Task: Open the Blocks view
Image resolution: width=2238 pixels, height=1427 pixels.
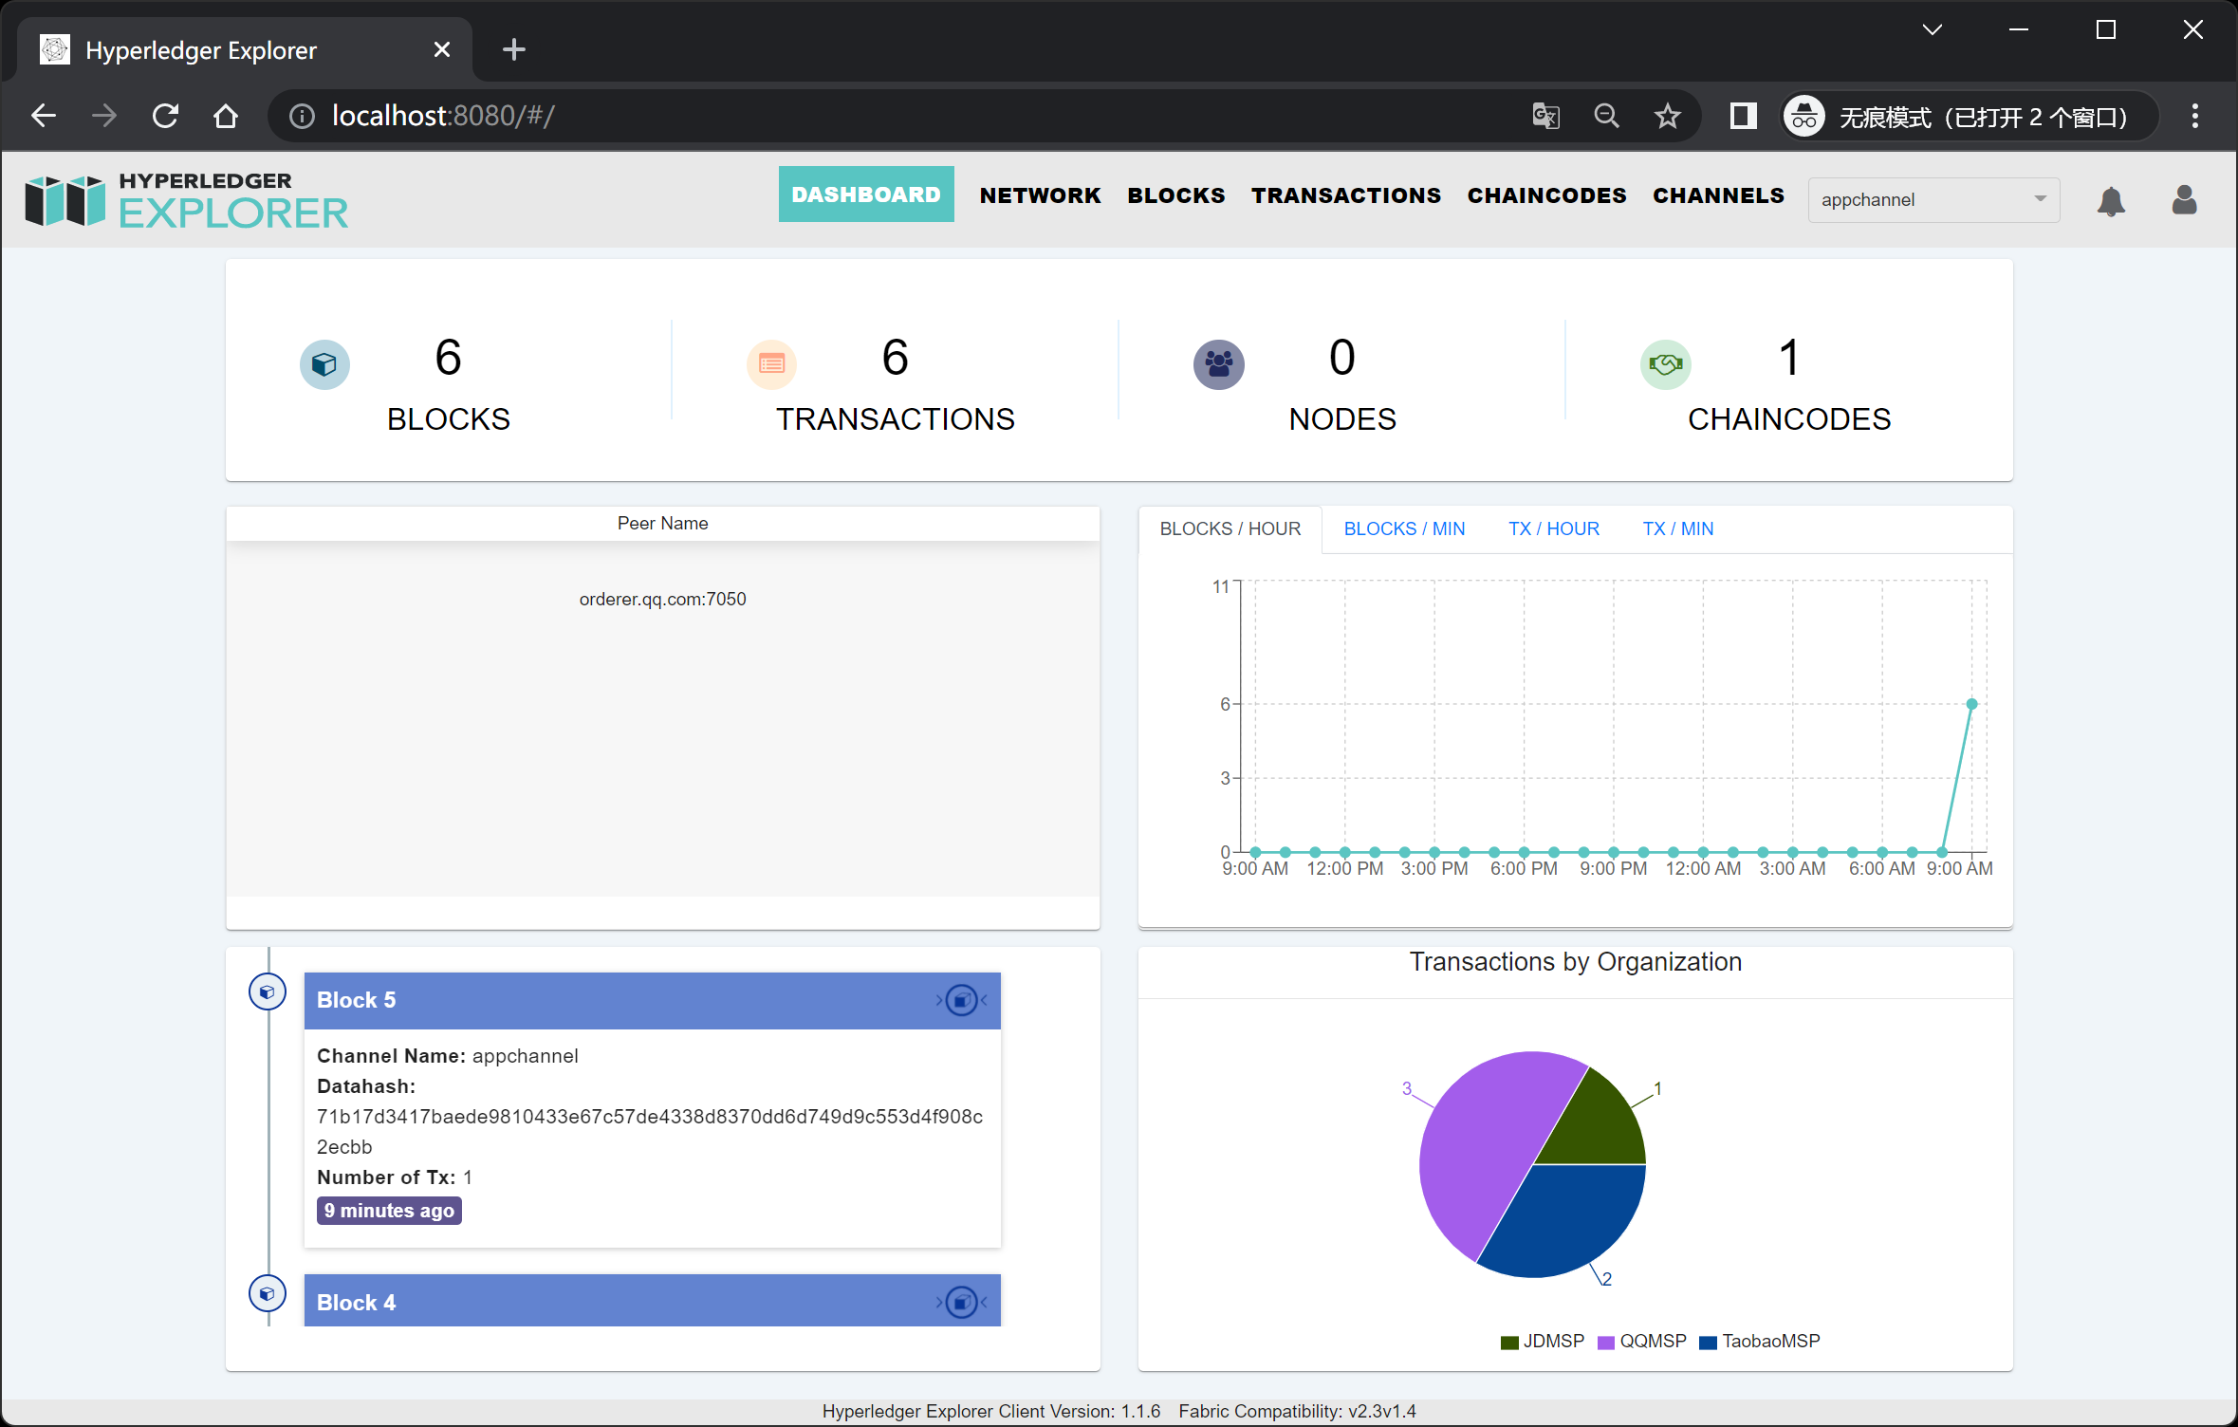Action: coord(1175,195)
